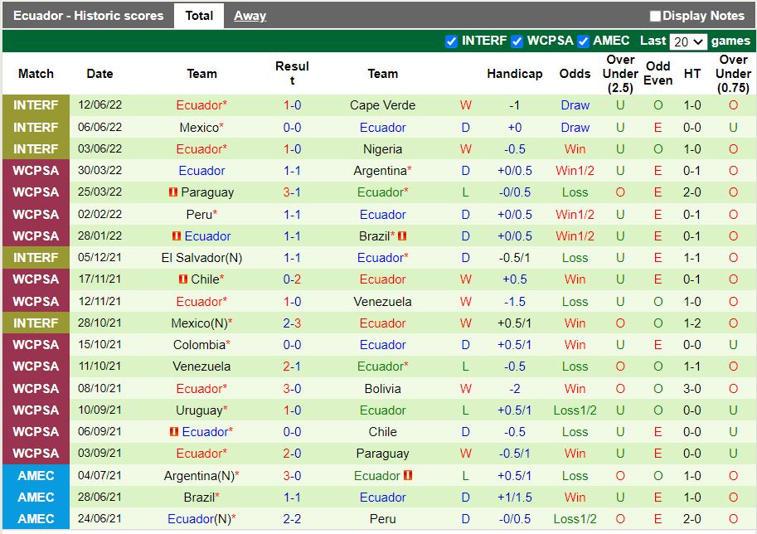This screenshot has height=534, width=757.
Task: Click the AMEC label on 04/07/21 row
Action: click(36, 476)
